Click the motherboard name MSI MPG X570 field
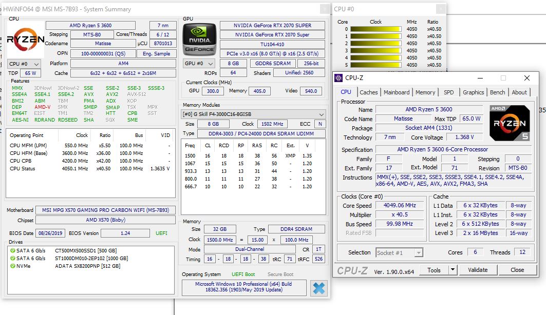The width and height of the screenshot is (546, 315). [x=105, y=210]
